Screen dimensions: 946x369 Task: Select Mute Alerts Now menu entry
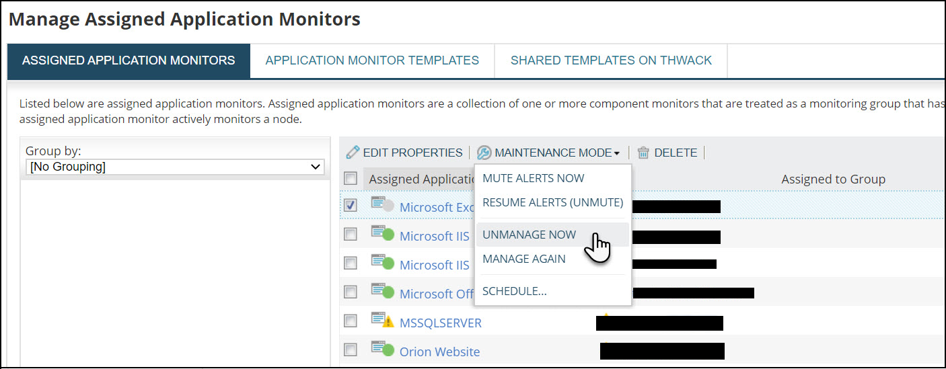534,178
